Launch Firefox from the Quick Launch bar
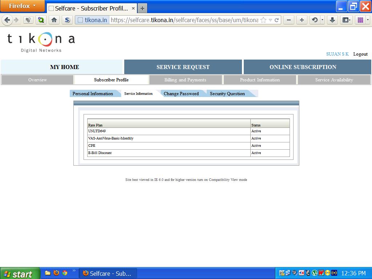The image size is (372, 279). (x=56, y=273)
